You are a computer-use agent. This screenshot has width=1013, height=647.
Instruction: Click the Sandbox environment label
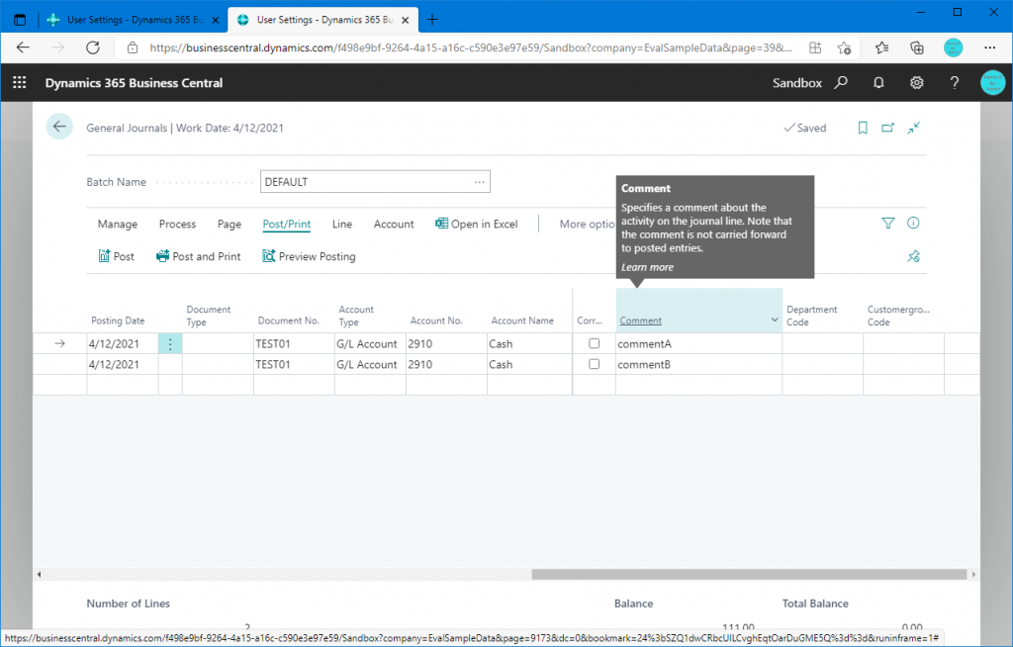coord(796,83)
